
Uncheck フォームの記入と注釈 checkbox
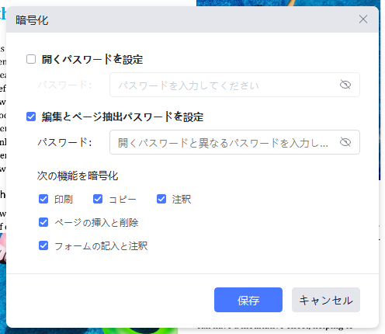click(x=43, y=245)
